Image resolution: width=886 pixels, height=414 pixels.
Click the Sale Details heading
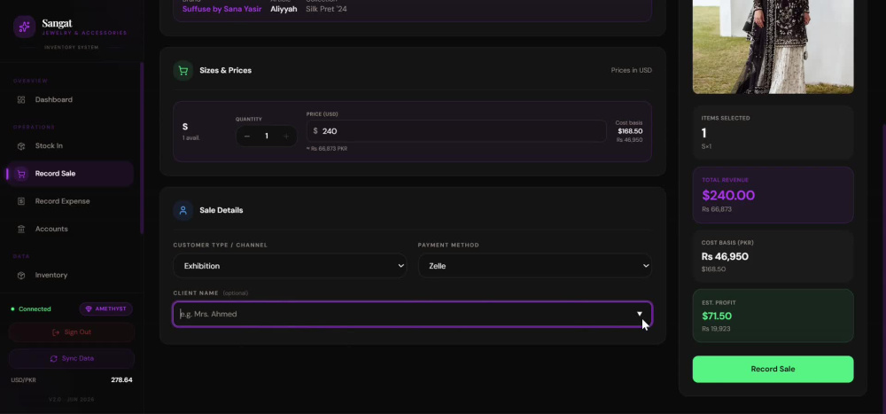point(221,210)
